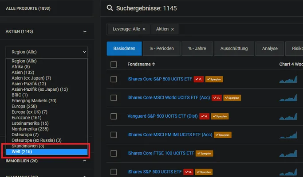
Task: Remove the Leverage: Alle filter chip
Action: 144,29
